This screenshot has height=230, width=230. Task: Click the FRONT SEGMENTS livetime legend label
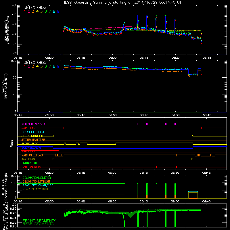39,221
